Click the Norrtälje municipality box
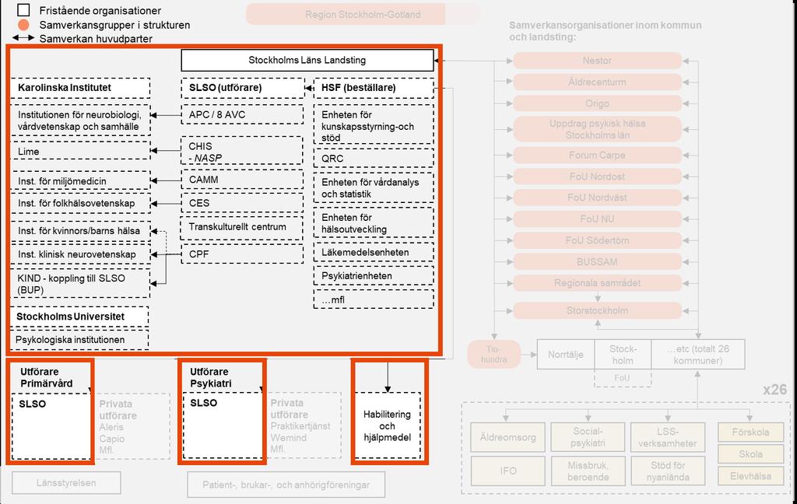 (566, 354)
